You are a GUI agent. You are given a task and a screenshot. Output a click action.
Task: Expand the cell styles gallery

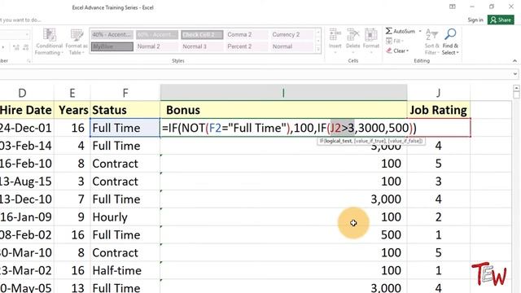[318, 49]
